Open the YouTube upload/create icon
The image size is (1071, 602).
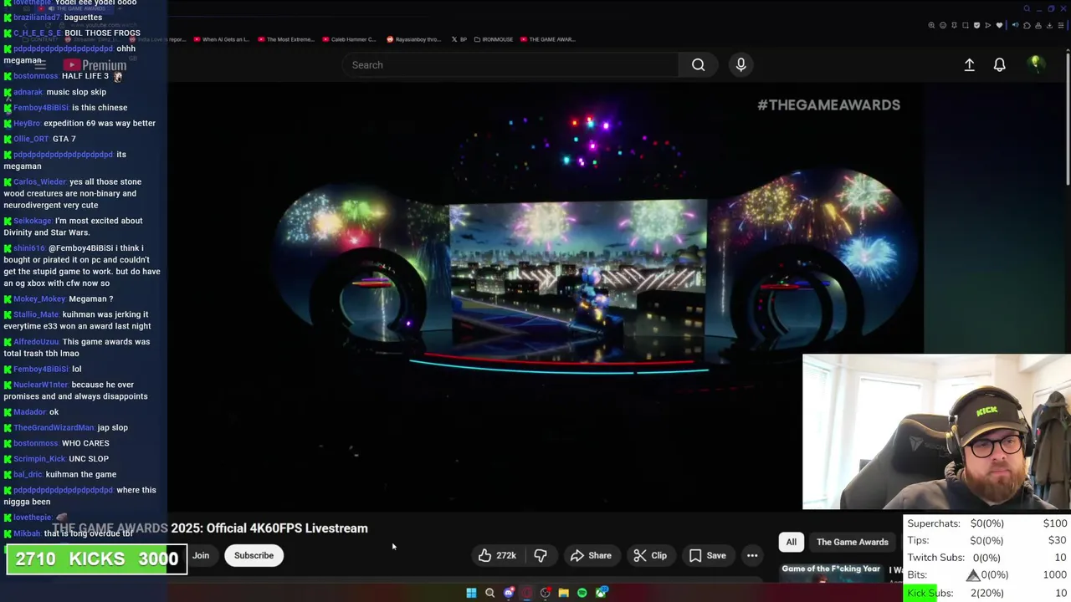click(969, 64)
